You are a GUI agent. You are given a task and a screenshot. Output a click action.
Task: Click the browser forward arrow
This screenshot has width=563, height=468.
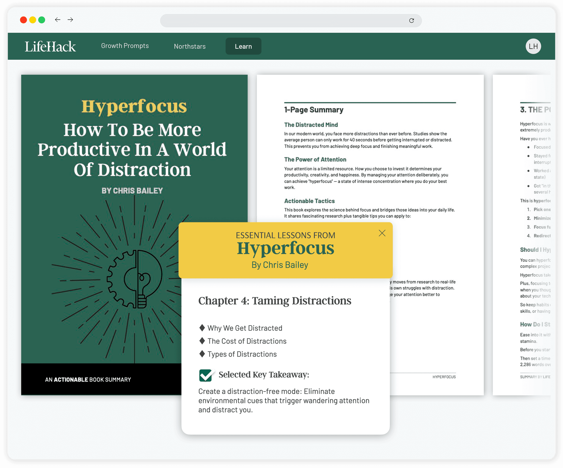coord(70,20)
